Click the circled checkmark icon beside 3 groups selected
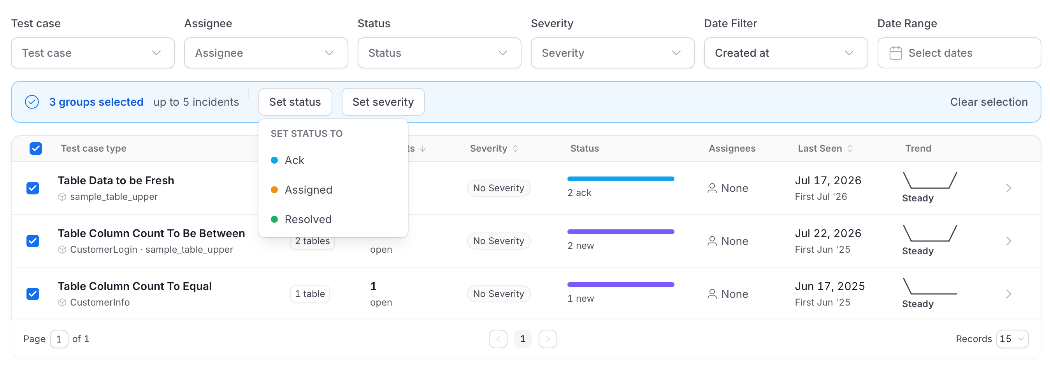 coord(32,102)
